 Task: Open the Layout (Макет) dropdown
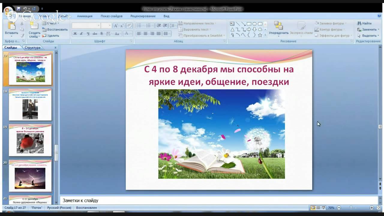coord(51,23)
